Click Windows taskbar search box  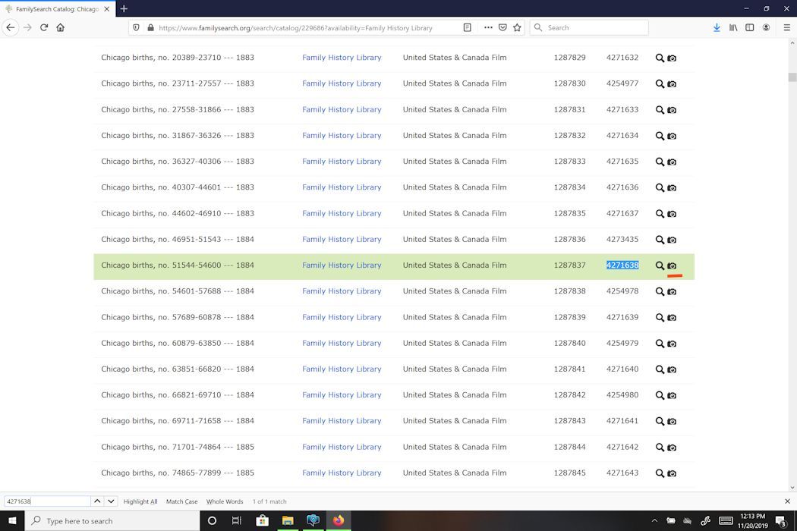point(112,521)
